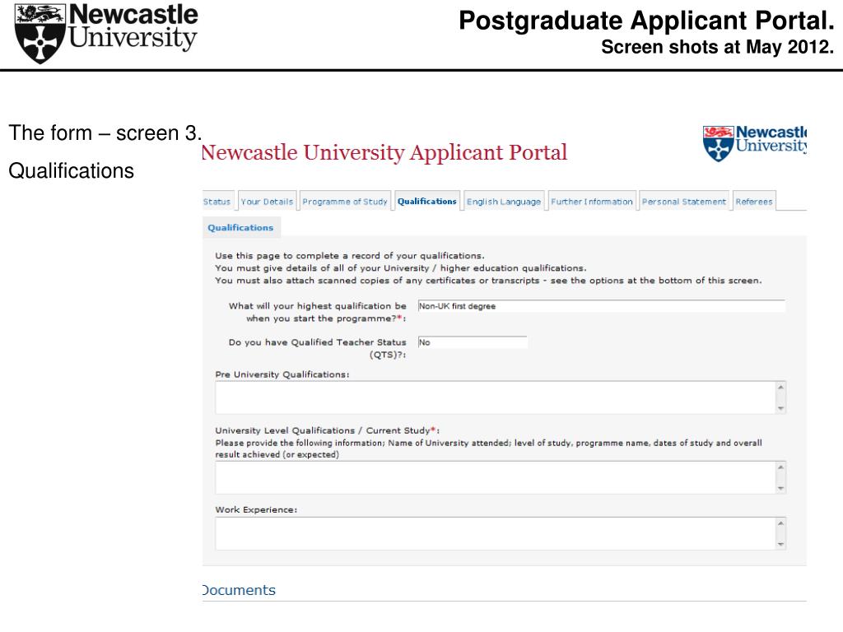This screenshot has width=843, height=632.
Task: Click the 'Pre University Qualifications:' label
Action: tap(282, 374)
